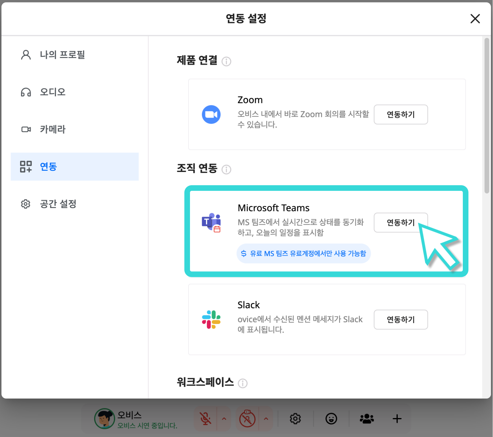Click the Microsoft Teams logo icon
This screenshot has width=493, height=437.
coord(211,222)
